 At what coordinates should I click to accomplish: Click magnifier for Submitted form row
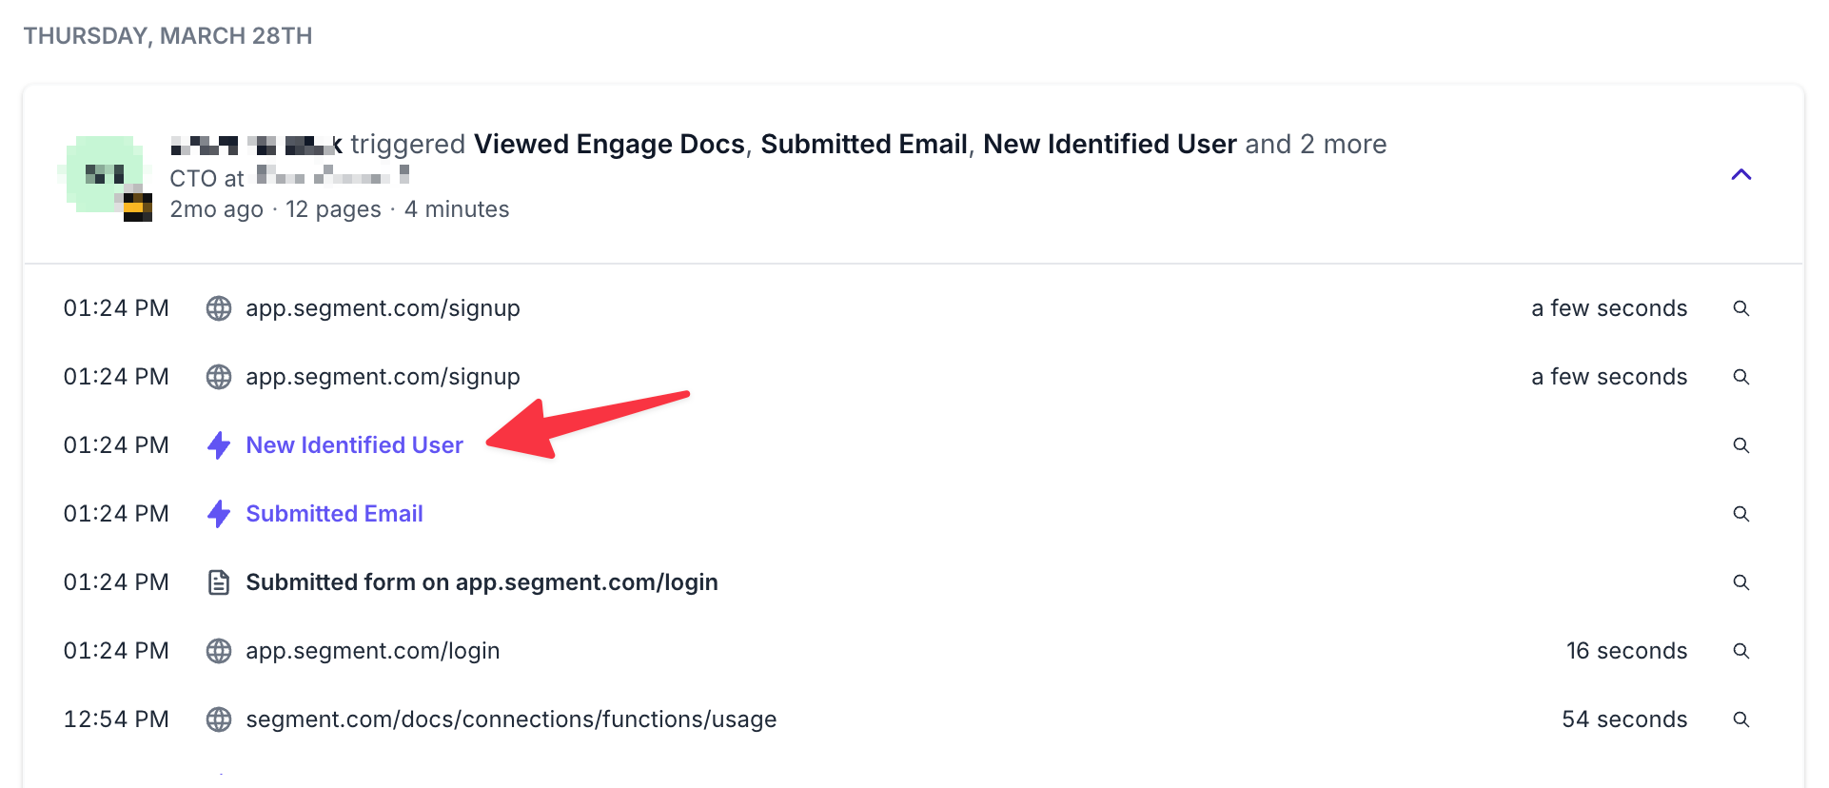(1740, 582)
